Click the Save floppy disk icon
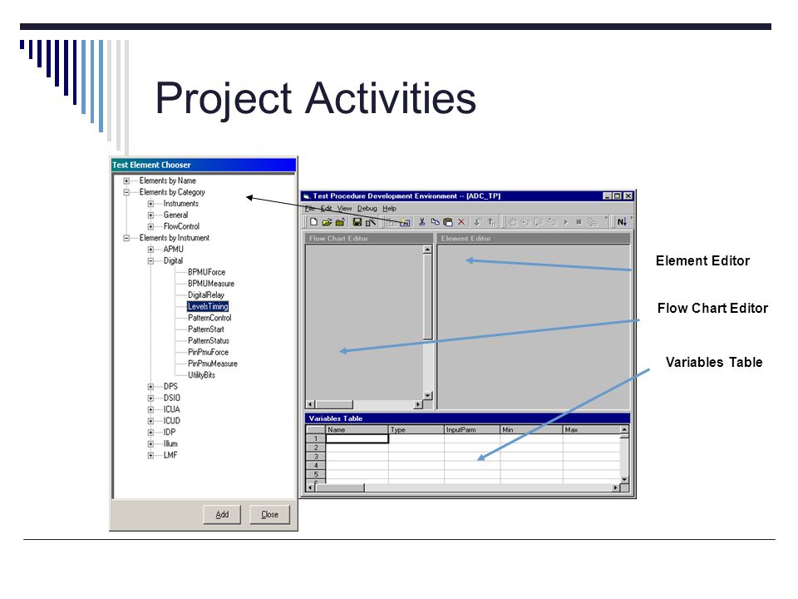Screen dimensions: 798x599 coord(357,222)
